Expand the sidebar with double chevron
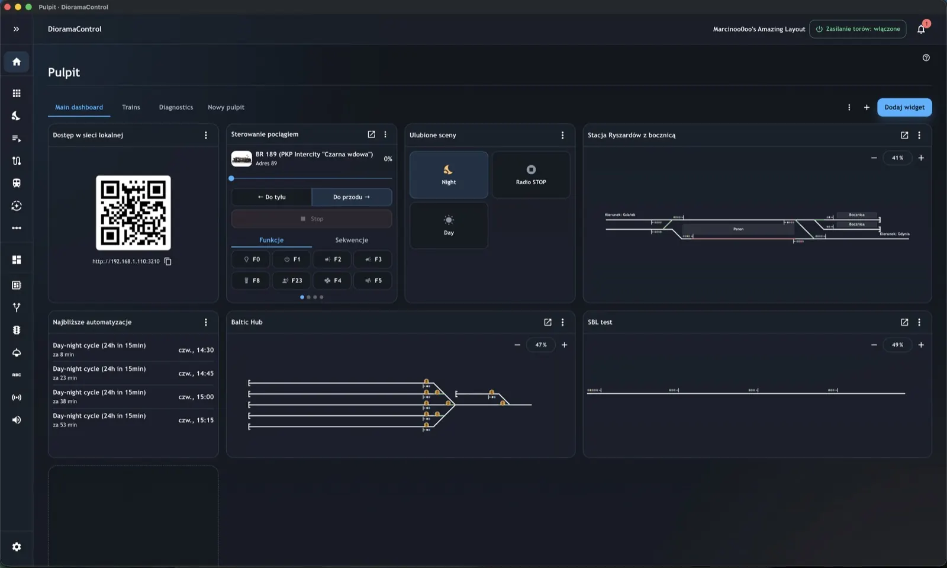 point(17,29)
